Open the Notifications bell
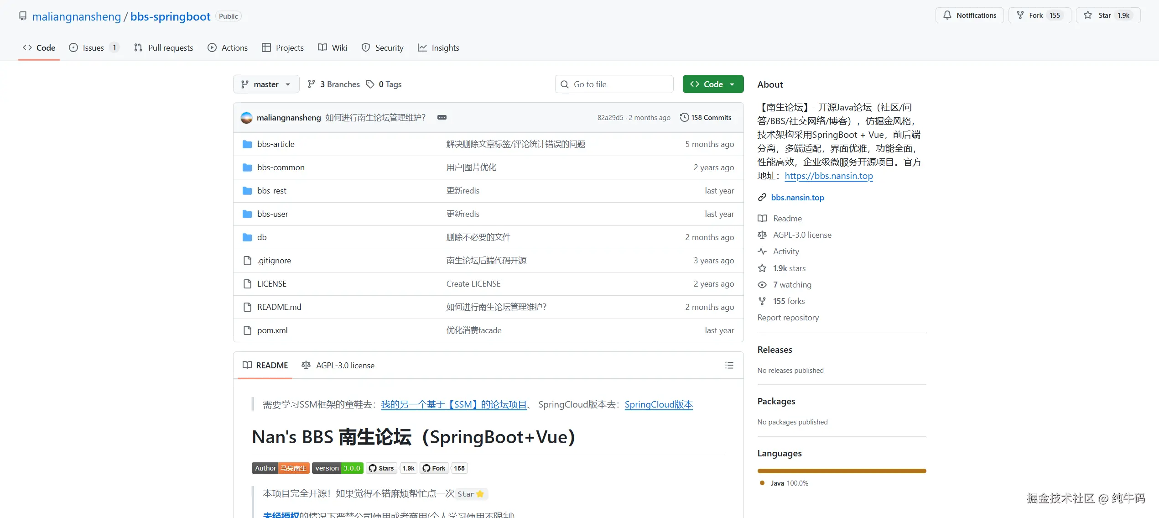Screen dimensions: 1159x518 [947, 15]
